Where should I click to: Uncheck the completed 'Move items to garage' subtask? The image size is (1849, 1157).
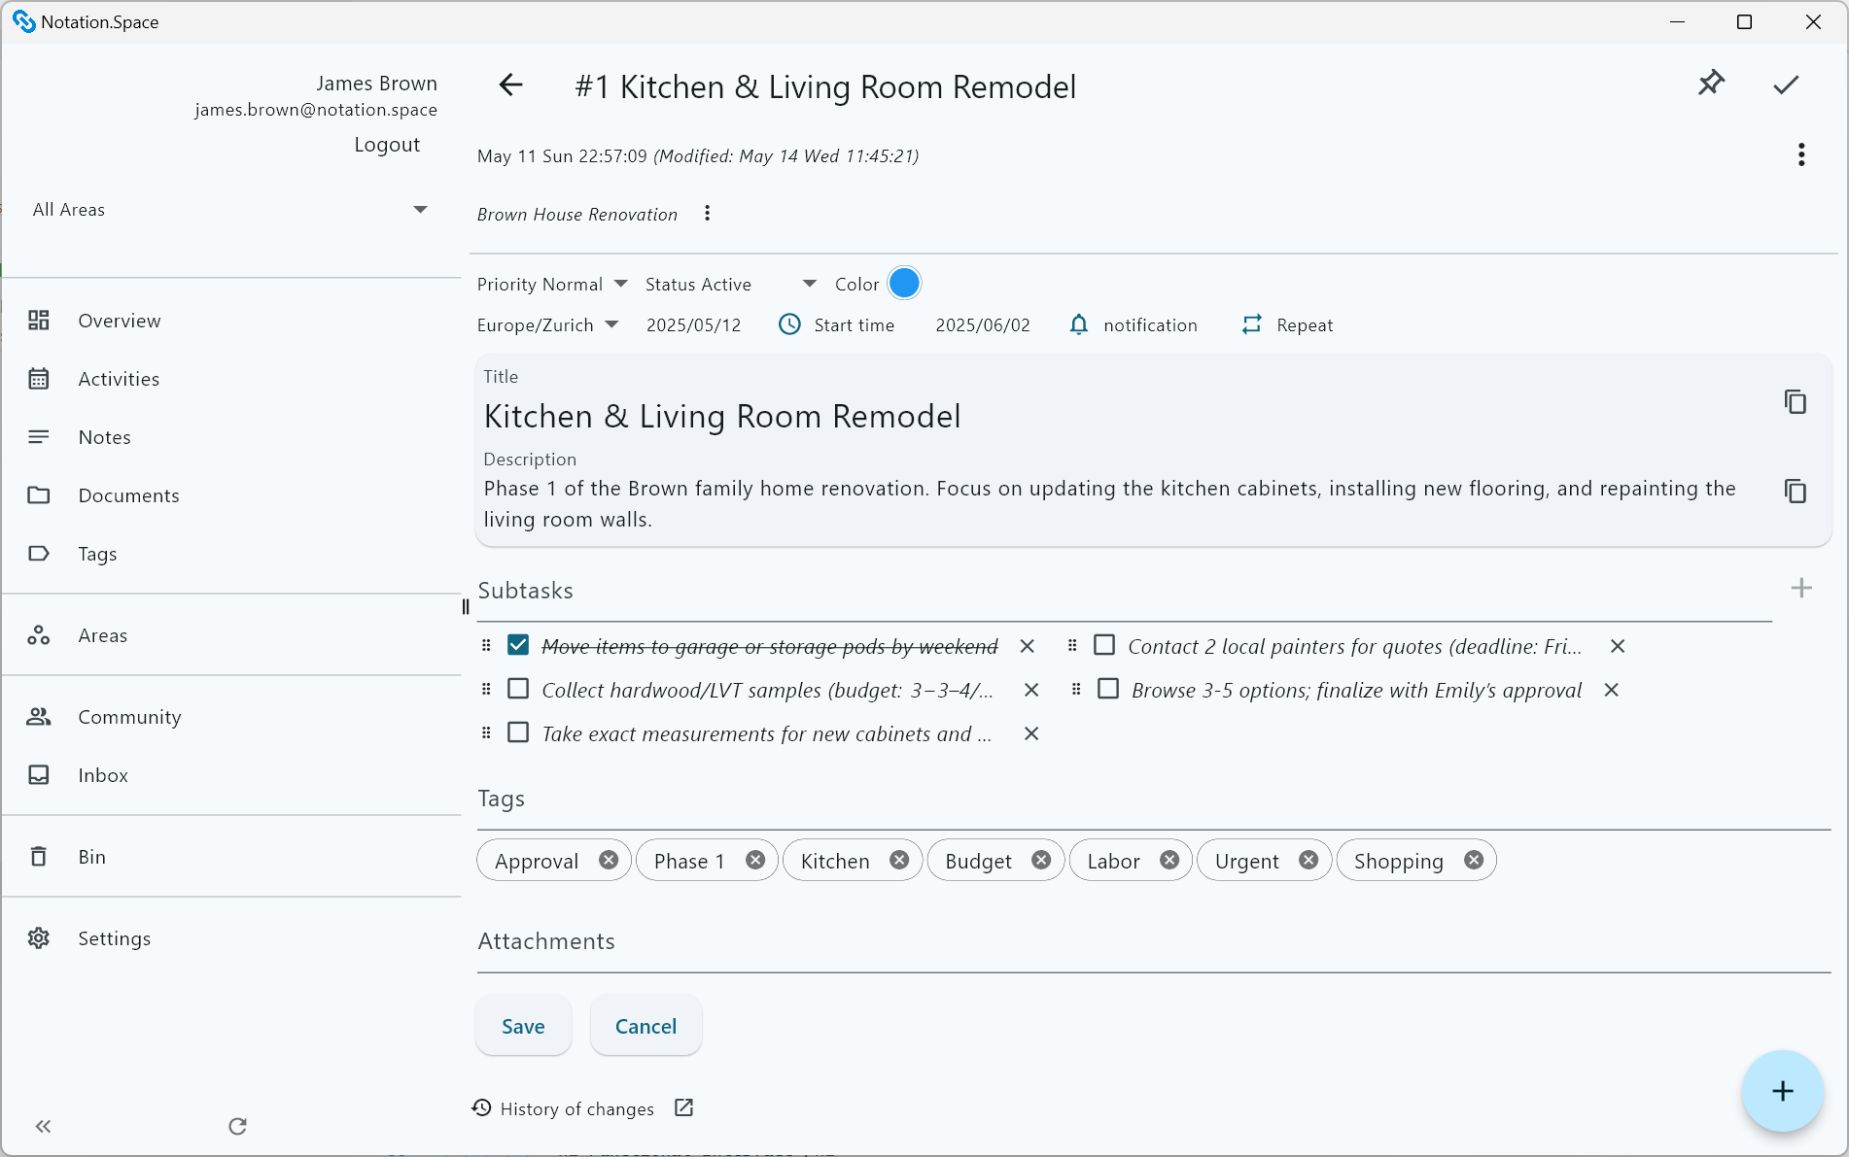(518, 644)
